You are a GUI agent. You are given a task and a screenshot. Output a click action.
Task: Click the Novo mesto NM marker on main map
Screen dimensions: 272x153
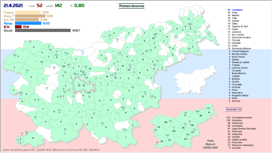123,108
